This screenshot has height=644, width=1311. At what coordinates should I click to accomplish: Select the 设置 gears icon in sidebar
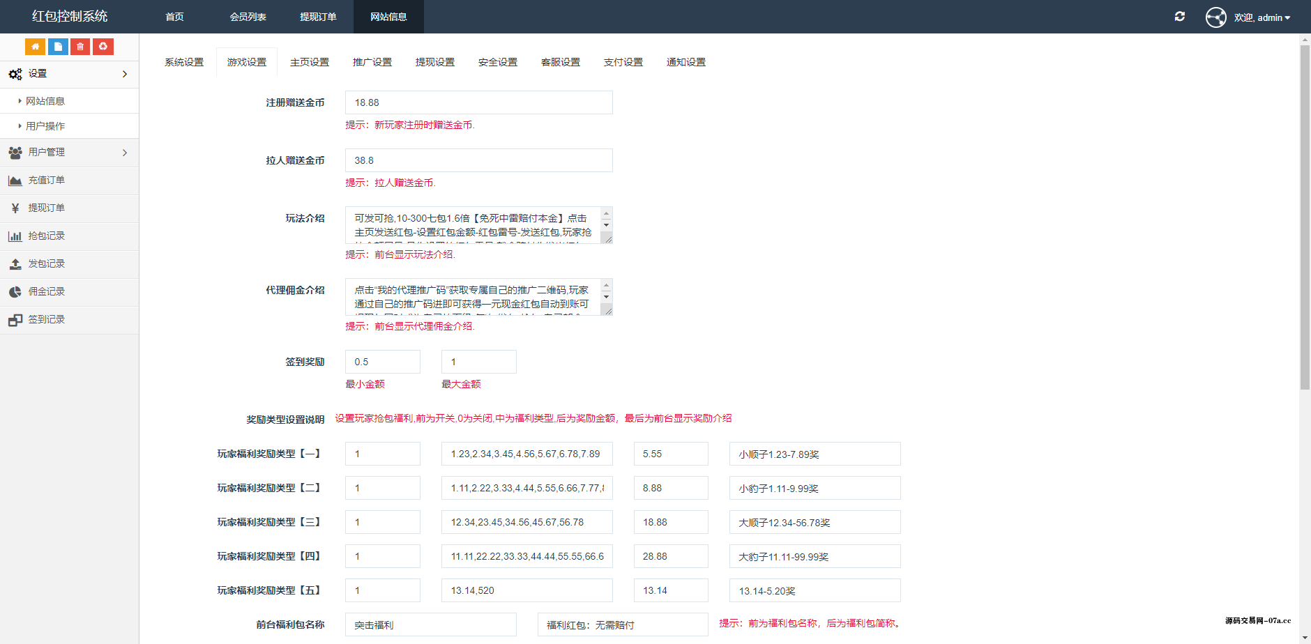(x=15, y=73)
